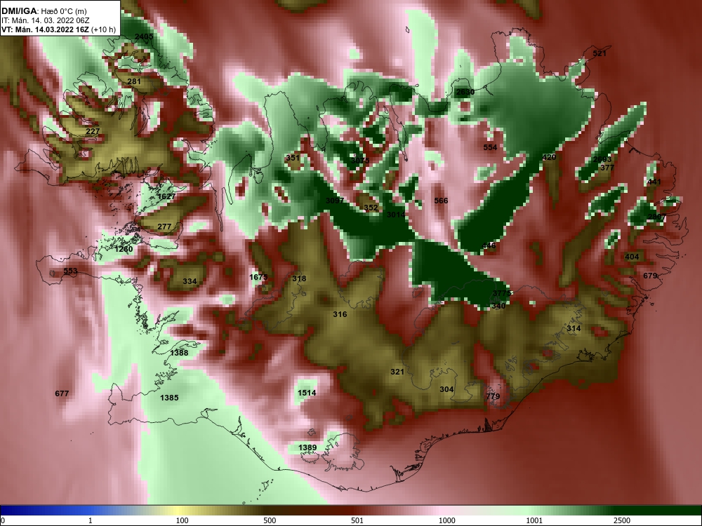Select the 281 height label

pos(134,81)
